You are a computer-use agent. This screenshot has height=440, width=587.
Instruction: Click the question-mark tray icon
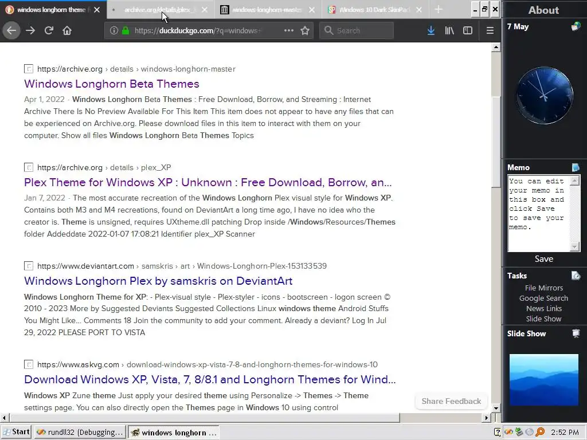(497, 432)
